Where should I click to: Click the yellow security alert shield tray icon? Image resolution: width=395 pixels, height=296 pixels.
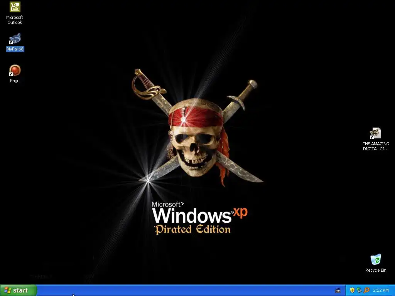352,290
